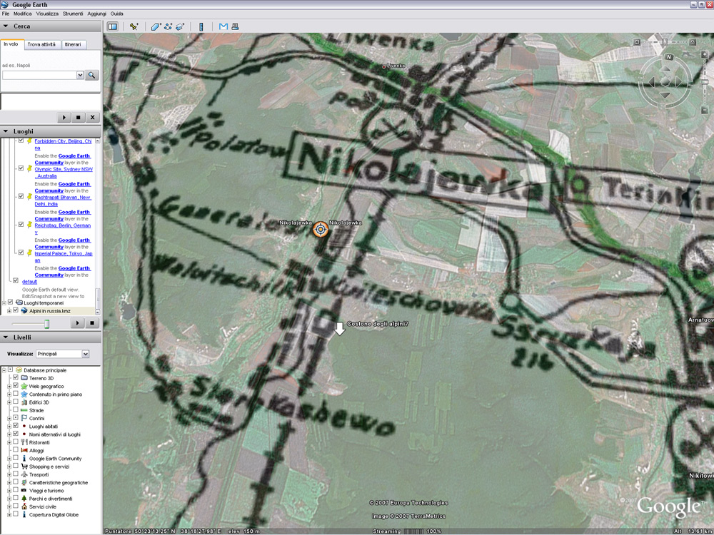
Task: Click the Costone degli alpini arrow placemark
Action: [339, 328]
